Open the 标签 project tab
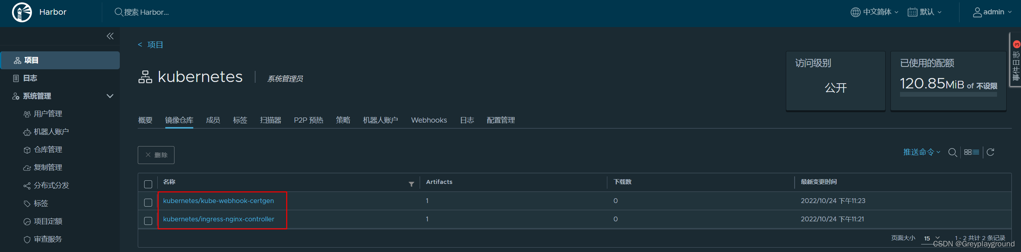The image size is (1021, 252). 240,120
